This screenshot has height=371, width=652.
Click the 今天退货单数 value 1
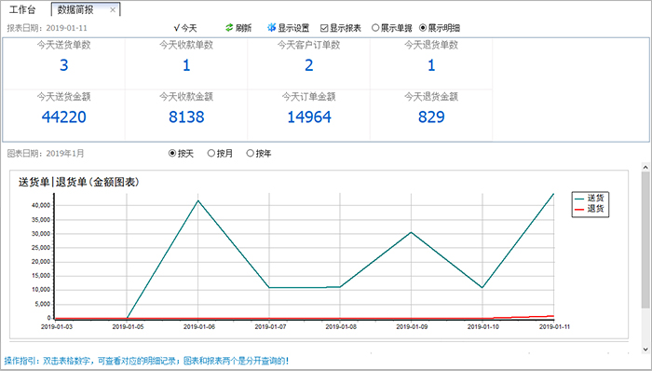[x=431, y=65]
